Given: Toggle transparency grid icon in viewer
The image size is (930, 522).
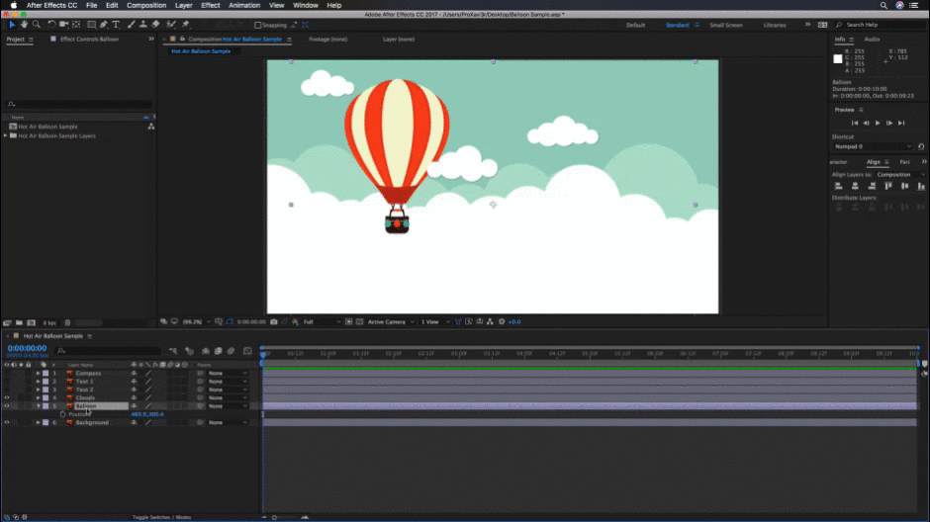Looking at the screenshot, I should click(359, 321).
